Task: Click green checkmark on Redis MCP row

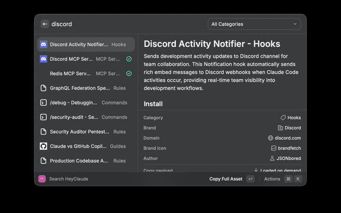Action: coord(129,73)
